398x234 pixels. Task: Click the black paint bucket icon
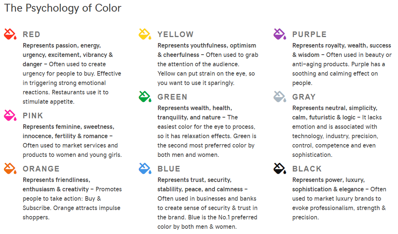[x=280, y=168]
